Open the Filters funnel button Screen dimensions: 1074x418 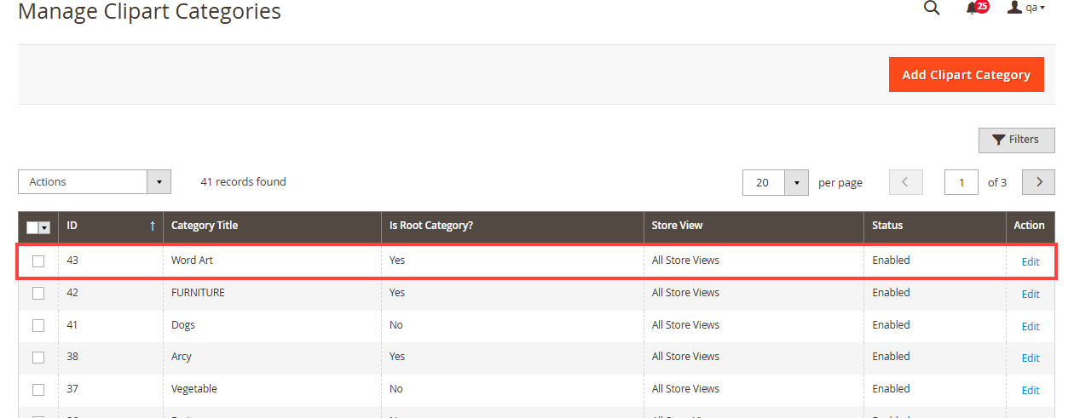[1016, 140]
